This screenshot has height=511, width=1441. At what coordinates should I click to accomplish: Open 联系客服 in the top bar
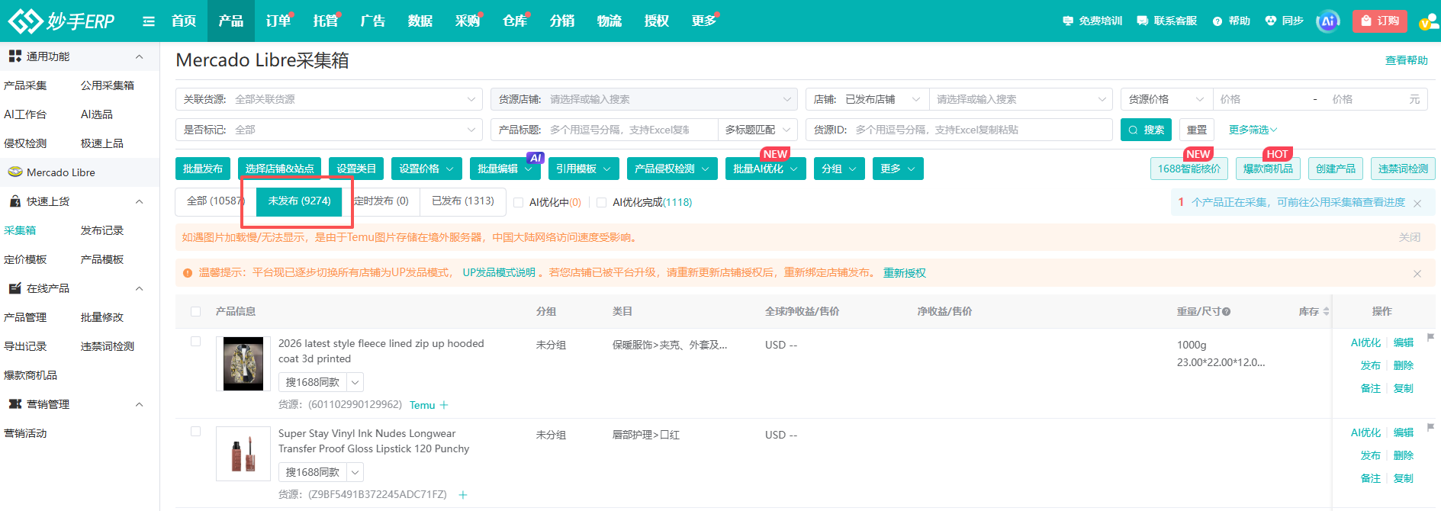[x=1167, y=21]
